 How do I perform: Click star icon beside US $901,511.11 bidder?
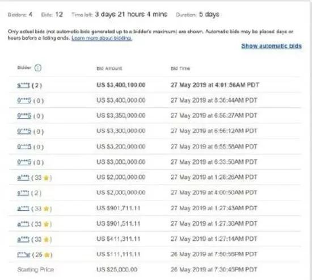coord(46,224)
